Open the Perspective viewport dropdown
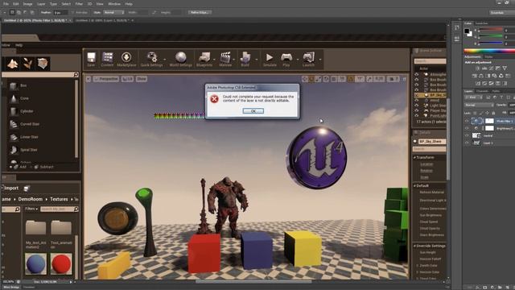The image size is (515, 290). 106,79
